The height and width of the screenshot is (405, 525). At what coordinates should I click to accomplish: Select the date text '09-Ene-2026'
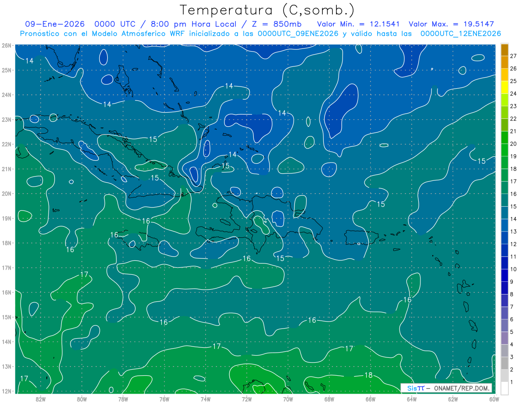pos(55,24)
